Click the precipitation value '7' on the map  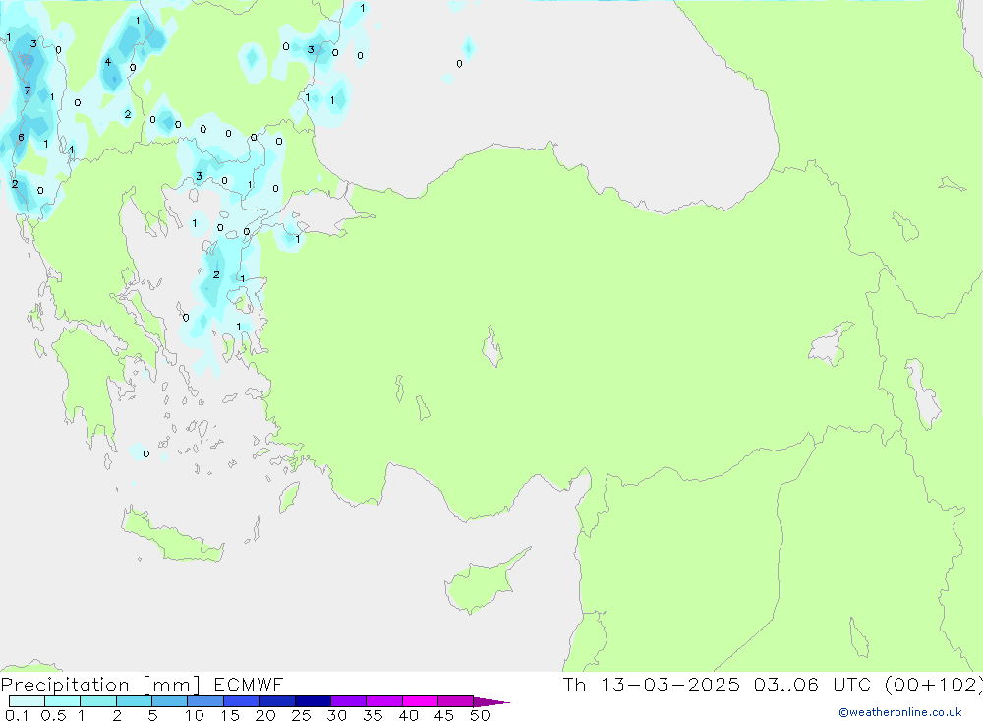point(27,90)
